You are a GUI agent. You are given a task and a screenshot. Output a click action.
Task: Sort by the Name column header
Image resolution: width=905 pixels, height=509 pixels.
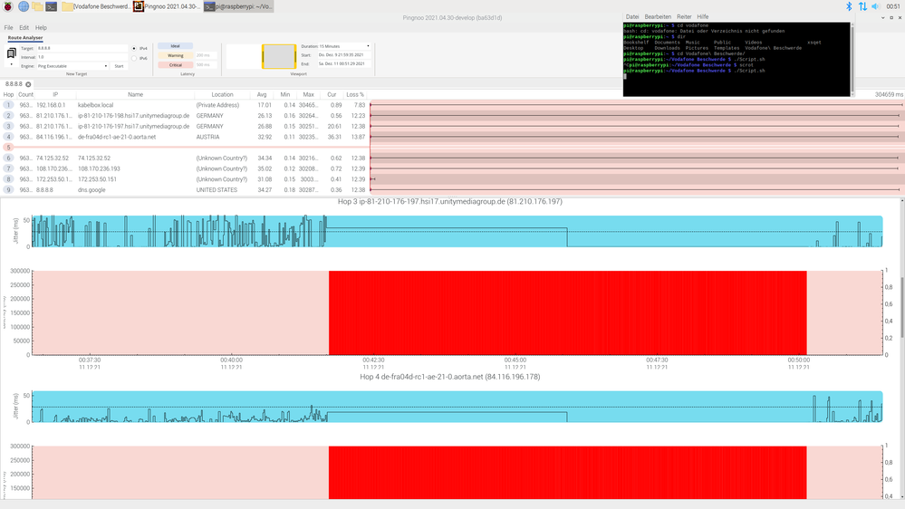coord(135,94)
